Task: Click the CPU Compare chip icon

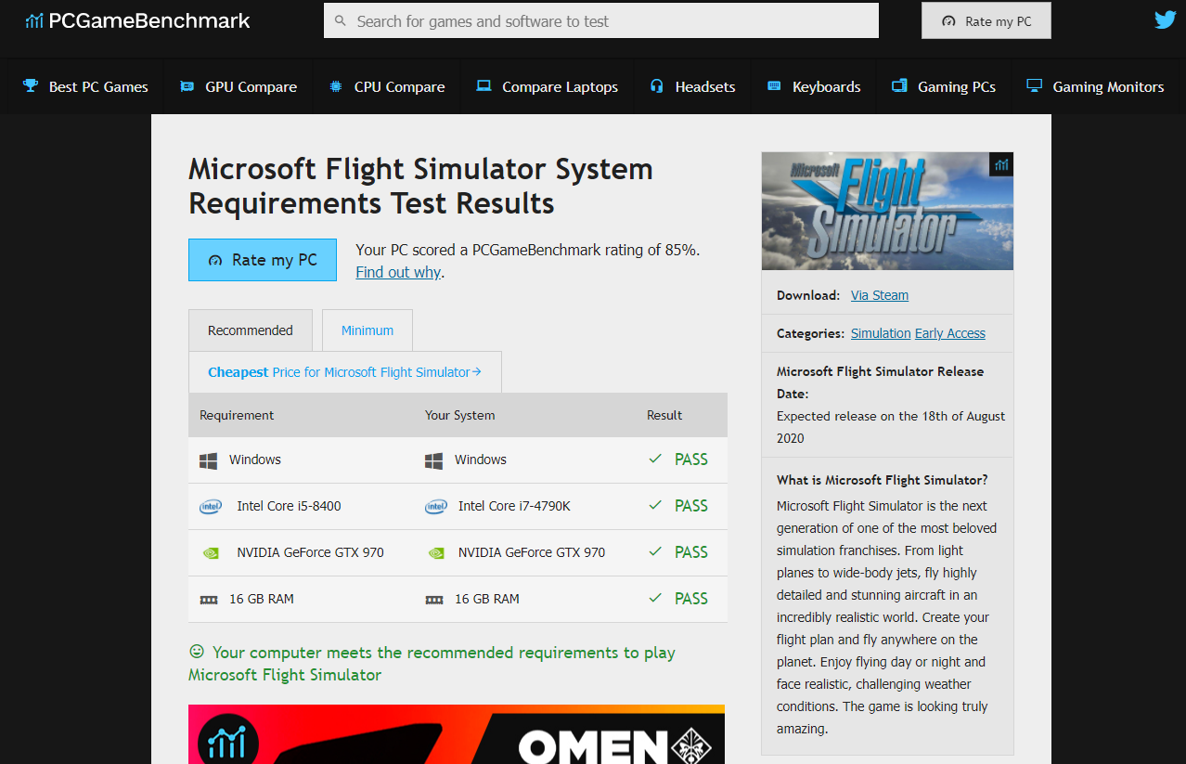Action: tap(336, 86)
